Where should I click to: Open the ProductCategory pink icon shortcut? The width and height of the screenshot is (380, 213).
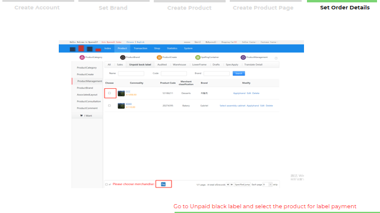point(82,57)
